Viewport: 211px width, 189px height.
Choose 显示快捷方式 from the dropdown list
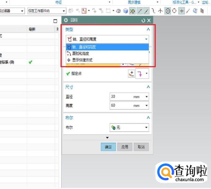[x=82, y=60]
